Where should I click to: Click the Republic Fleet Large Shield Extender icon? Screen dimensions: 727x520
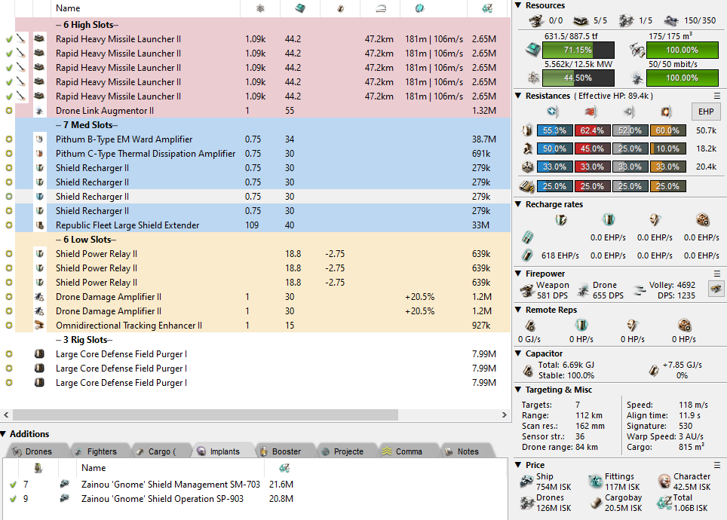39,225
